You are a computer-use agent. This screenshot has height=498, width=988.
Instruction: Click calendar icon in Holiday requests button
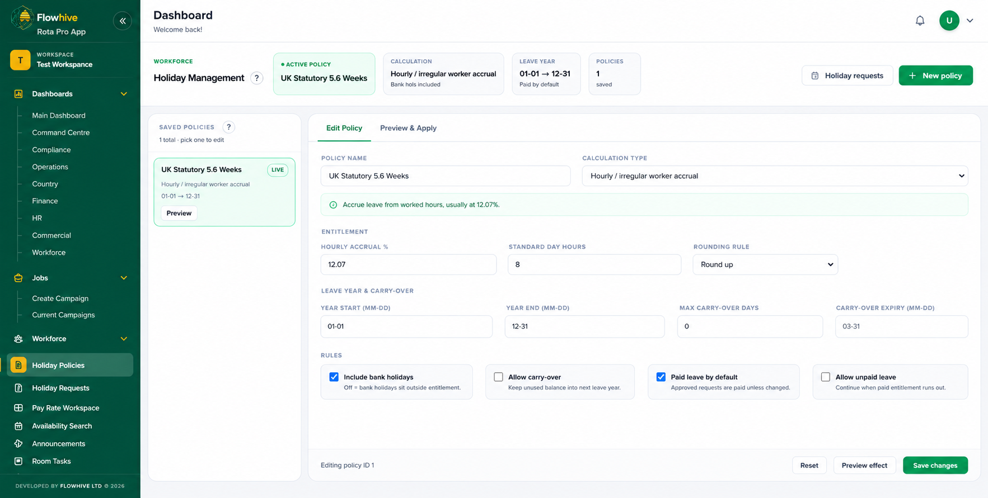[x=815, y=75]
